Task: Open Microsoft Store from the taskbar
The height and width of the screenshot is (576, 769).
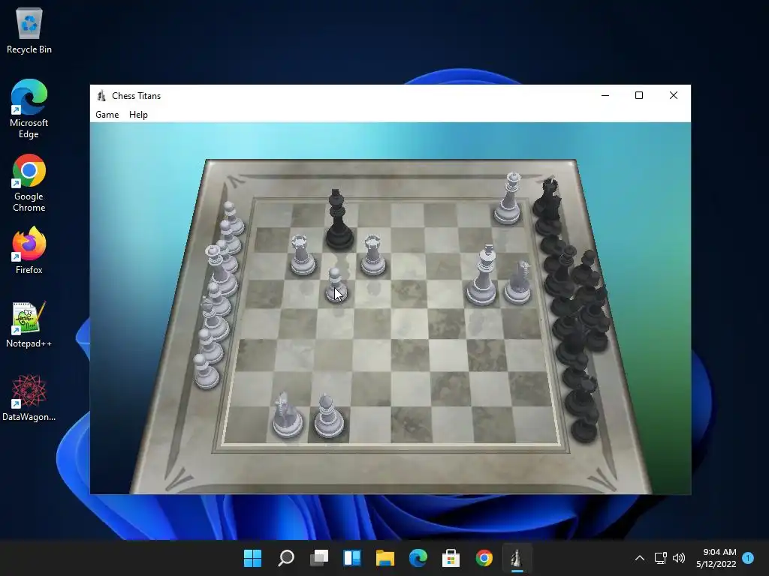Action: [x=451, y=558]
